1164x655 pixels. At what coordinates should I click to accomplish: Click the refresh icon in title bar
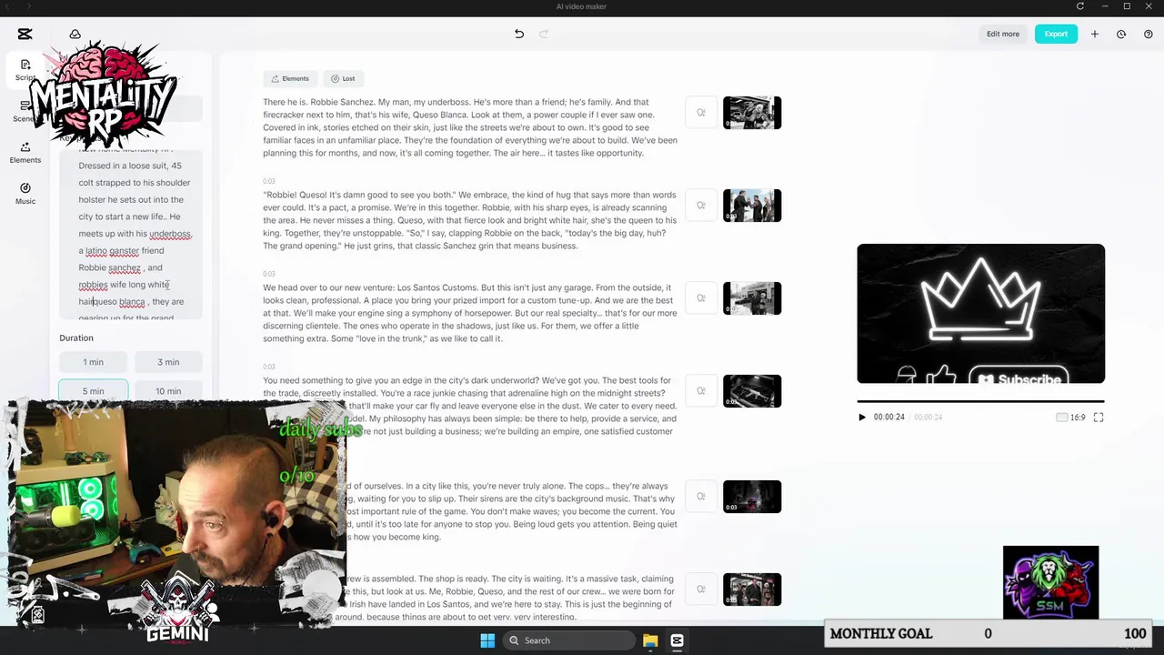point(1080,6)
